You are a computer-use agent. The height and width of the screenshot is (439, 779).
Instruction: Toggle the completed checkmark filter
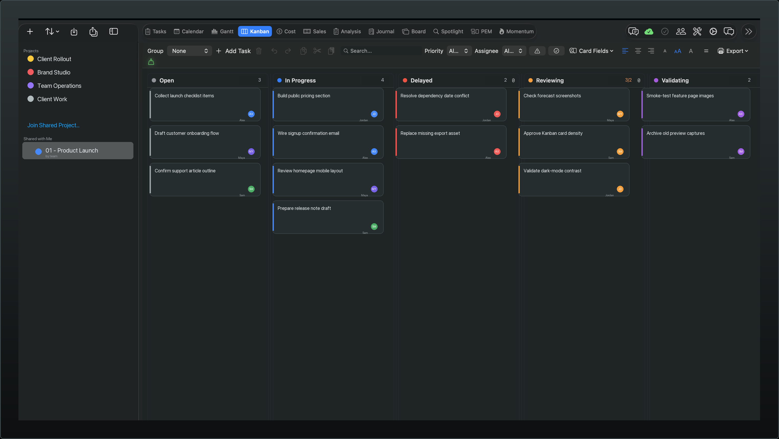click(x=556, y=51)
